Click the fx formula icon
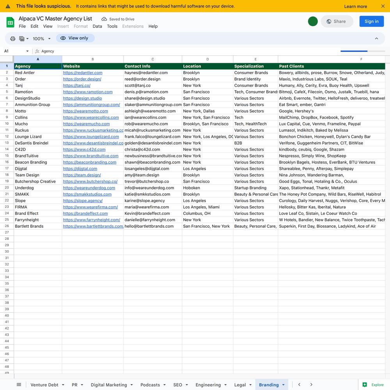 click(37, 51)
